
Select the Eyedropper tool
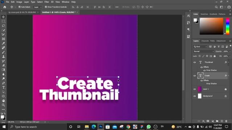(x=3, y=43)
